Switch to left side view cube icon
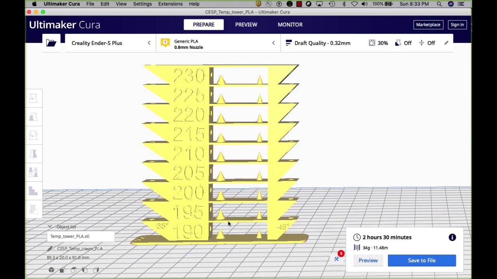The height and width of the screenshot is (279, 497). pyautogui.click(x=85, y=270)
